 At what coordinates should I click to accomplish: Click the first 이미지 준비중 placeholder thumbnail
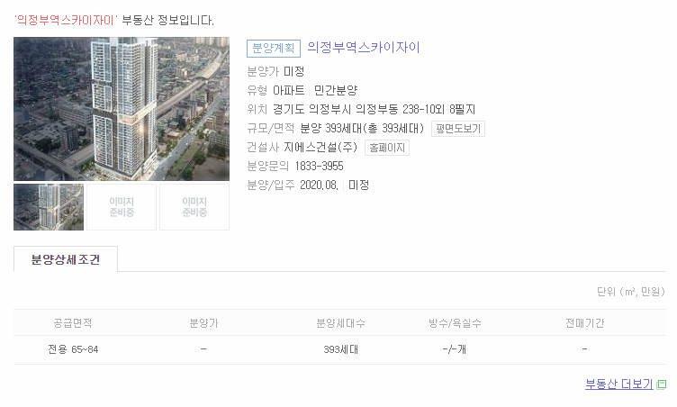pyautogui.click(x=122, y=207)
